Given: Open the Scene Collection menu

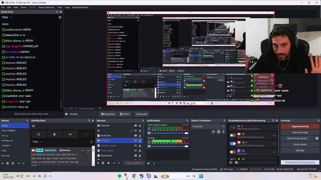Looking at the screenshot, I should (46, 7).
